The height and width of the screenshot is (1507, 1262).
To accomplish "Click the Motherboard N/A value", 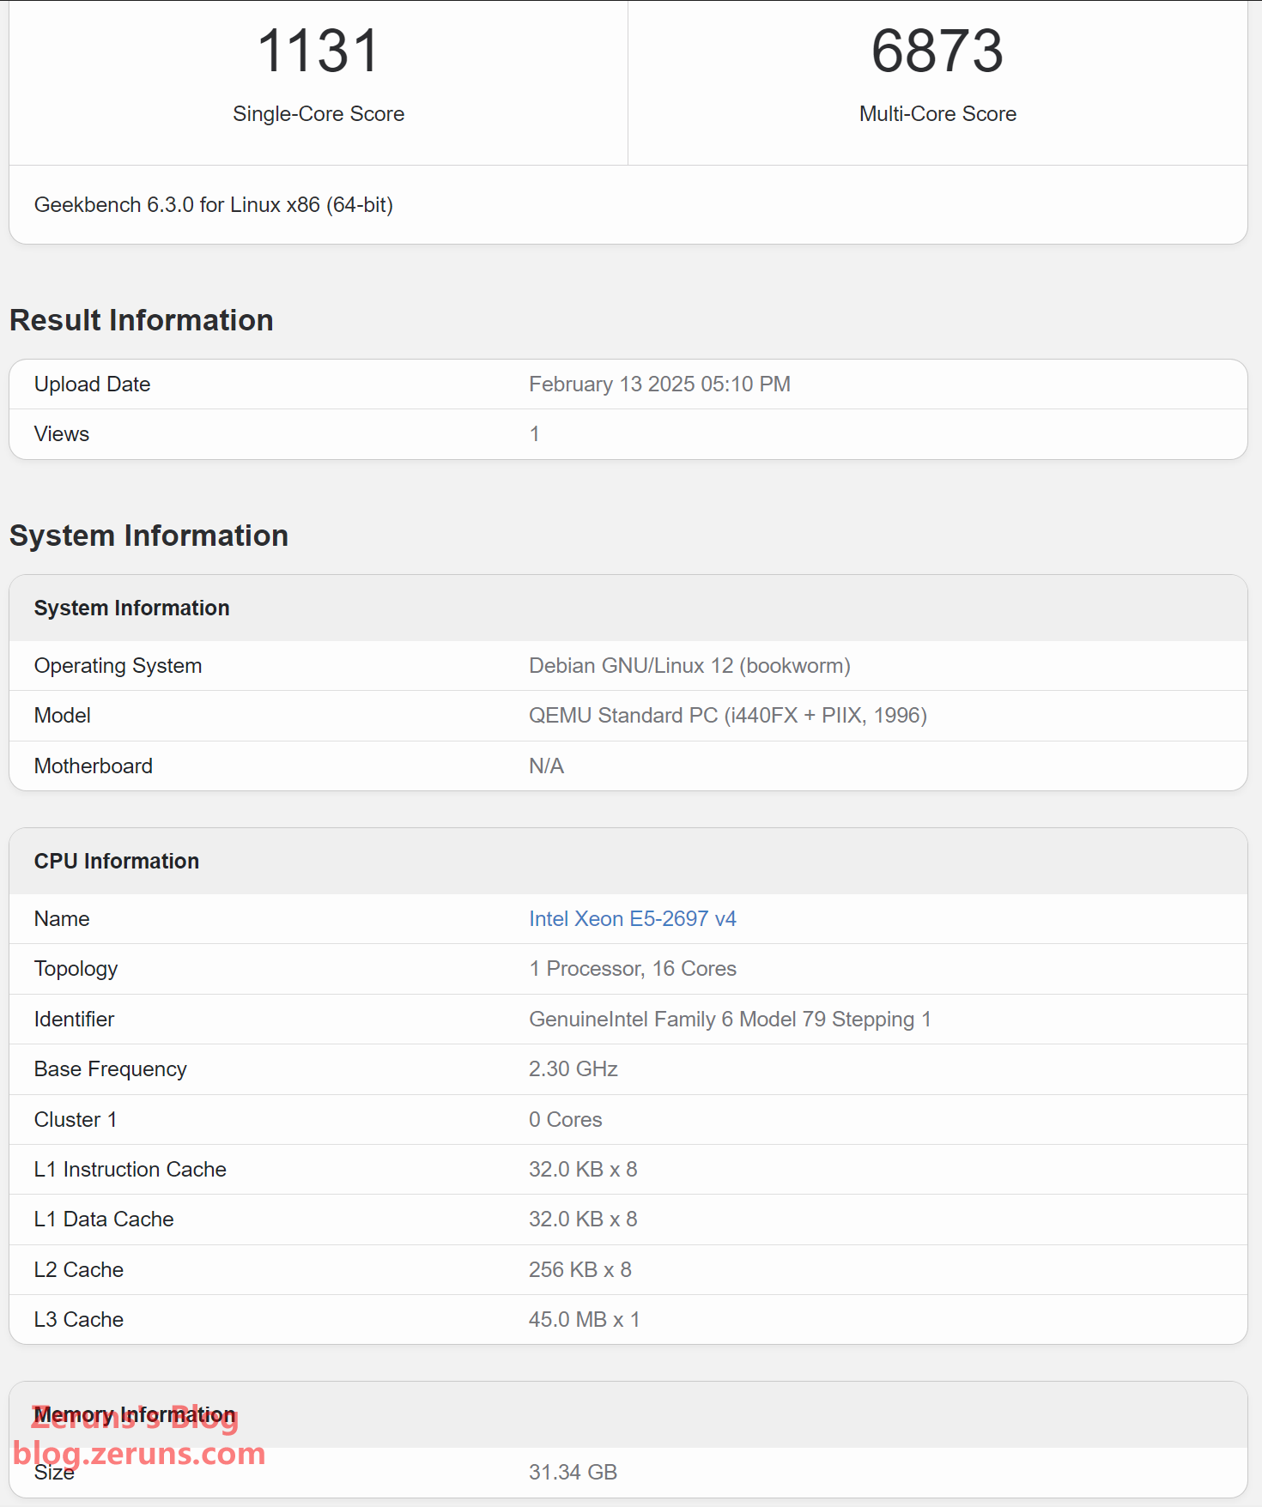I will (546, 766).
